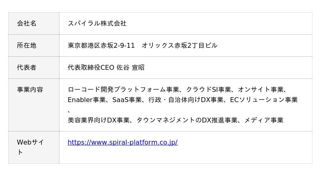The width and height of the screenshot is (328, 176).
Task: Click the スパイラル株式会社 company name text
Action: click(97, 24)
